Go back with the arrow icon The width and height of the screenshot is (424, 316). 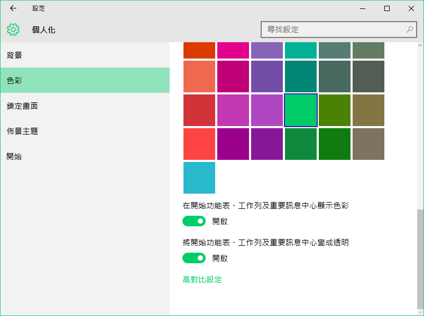point(13,8)
